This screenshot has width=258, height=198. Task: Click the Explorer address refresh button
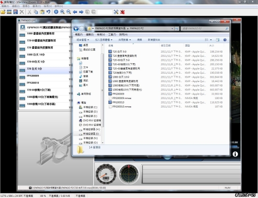coord(177,29)
